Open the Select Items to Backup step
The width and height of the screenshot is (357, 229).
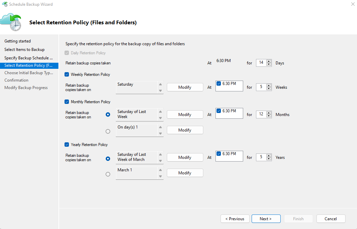point(24,50)
